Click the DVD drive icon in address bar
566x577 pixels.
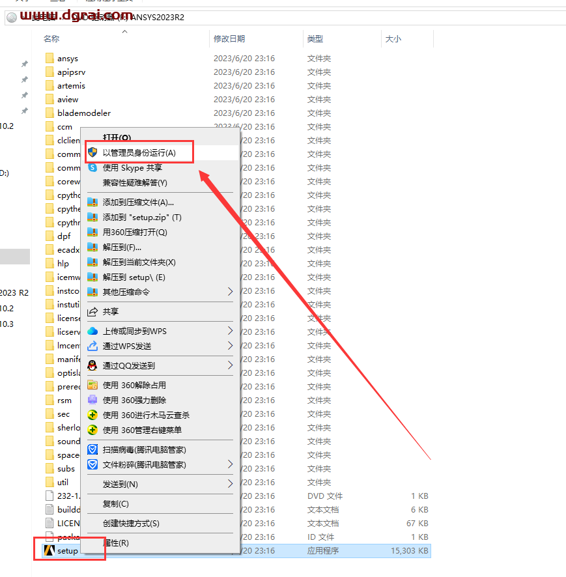point(12,18)
